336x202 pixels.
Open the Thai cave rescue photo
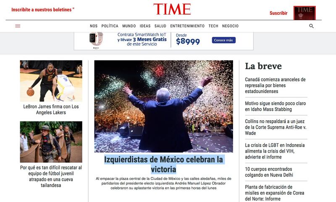51,142
